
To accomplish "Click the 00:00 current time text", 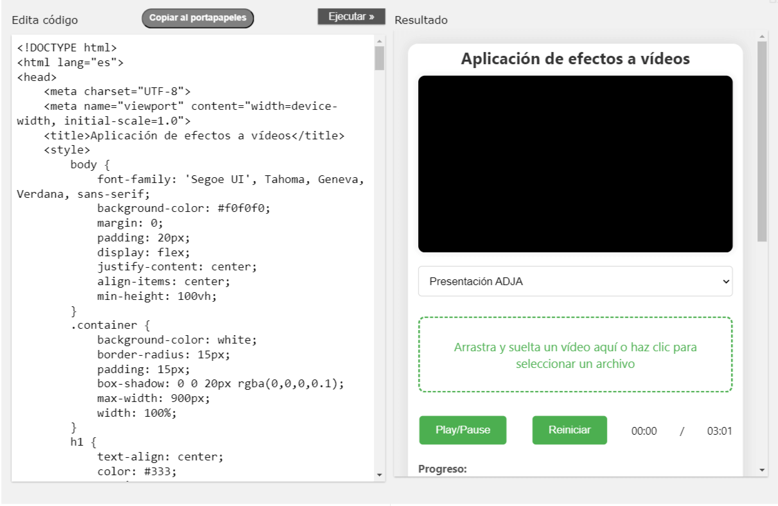I will click(644, 431).
